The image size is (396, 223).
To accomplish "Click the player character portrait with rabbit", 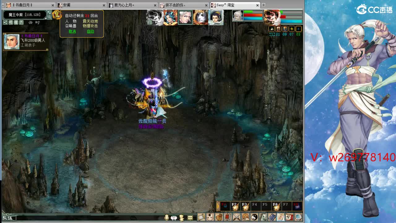I will click(x=272, y=17).
